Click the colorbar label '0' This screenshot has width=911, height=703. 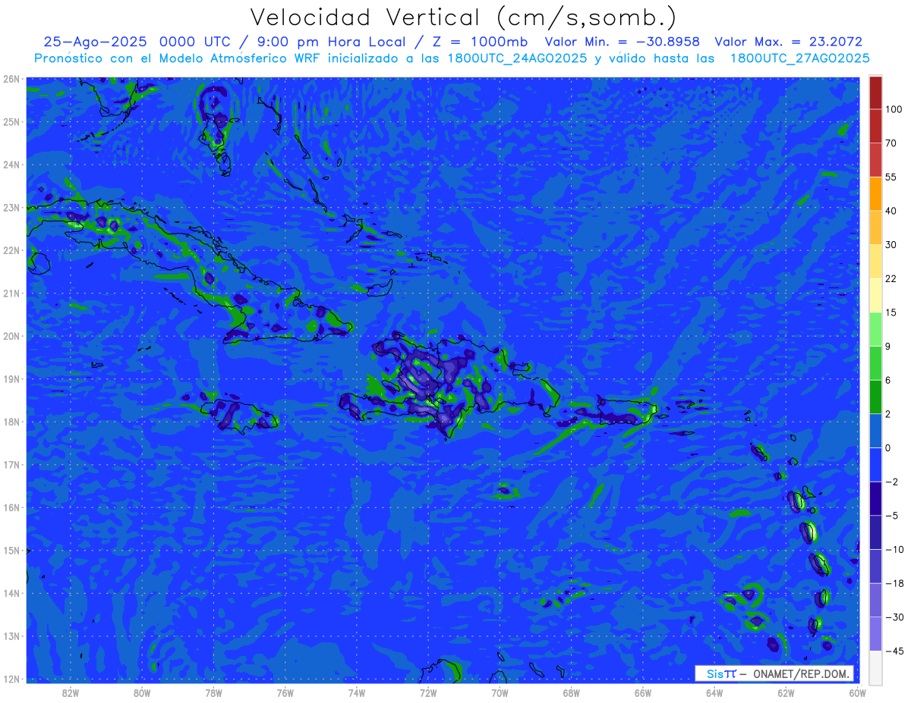coord(889,448)
